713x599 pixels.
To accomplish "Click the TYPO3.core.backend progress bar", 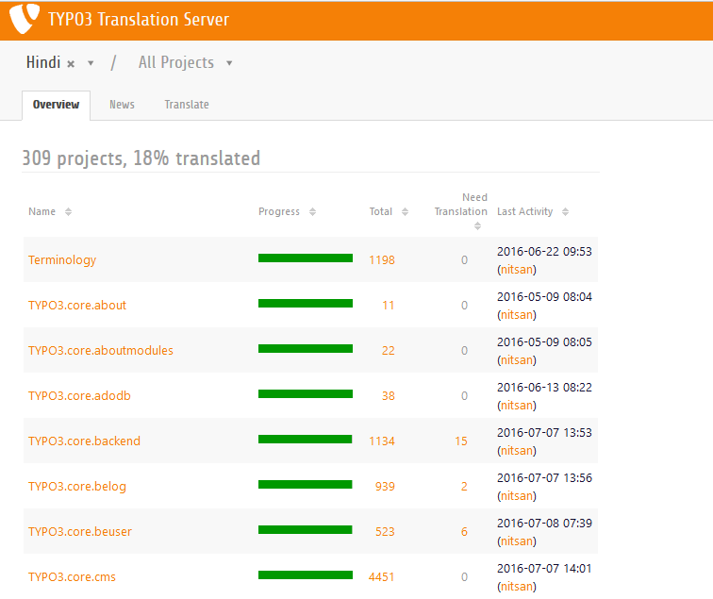I will tap(306, 439).
